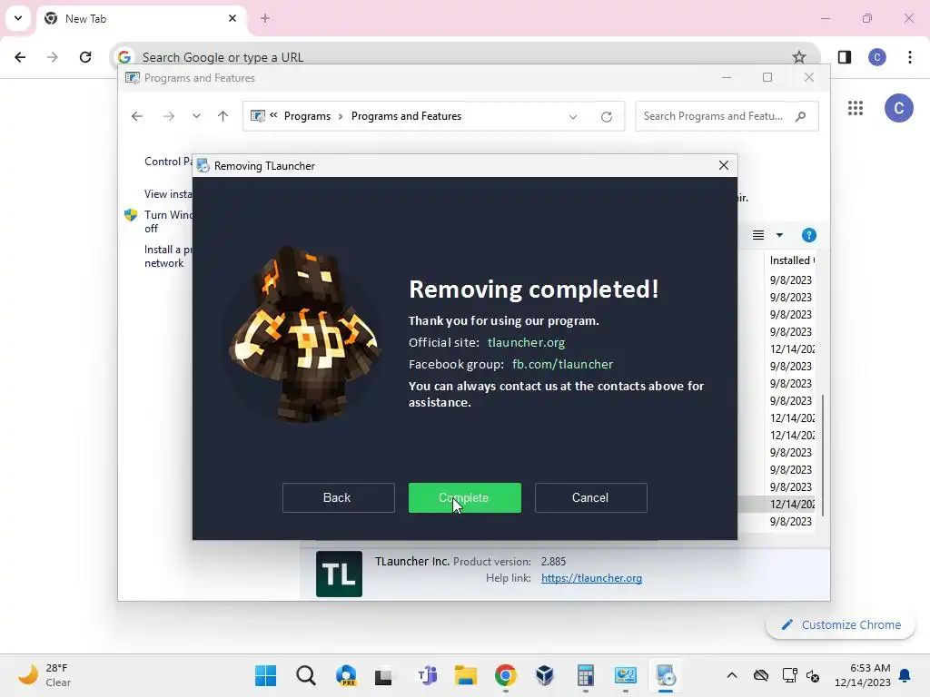Click Chrome back arrow

[x=20, y=57]
